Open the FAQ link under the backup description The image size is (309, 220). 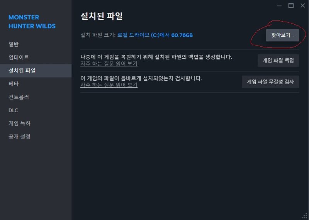coord(109,64)
